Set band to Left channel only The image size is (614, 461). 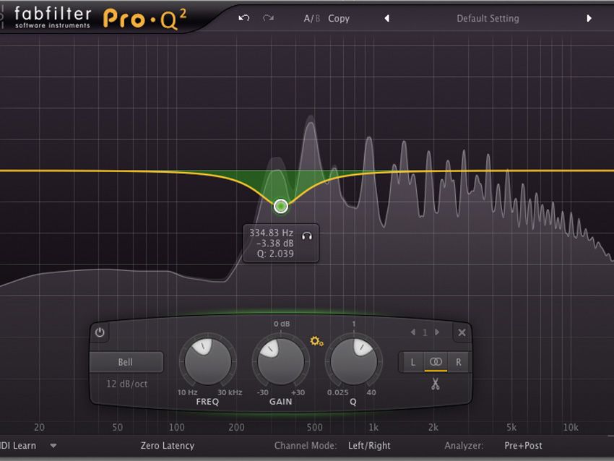412,362
